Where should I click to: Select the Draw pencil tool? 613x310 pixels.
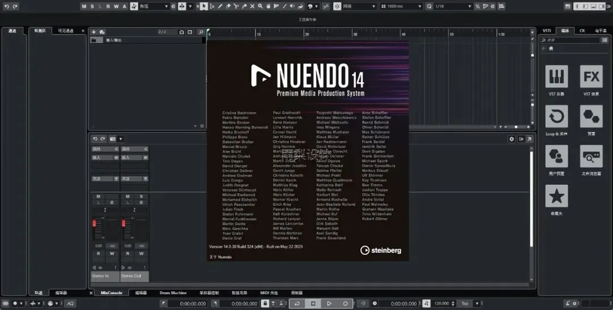click(x=220, y=6)
